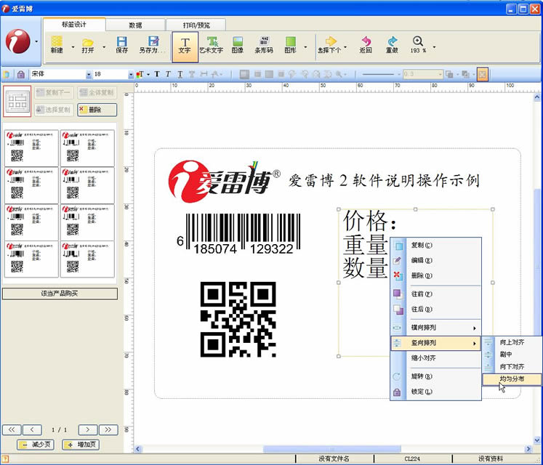543x465 pixels.
Task: Go to the last page with >> button
Action: click(108, 429)
